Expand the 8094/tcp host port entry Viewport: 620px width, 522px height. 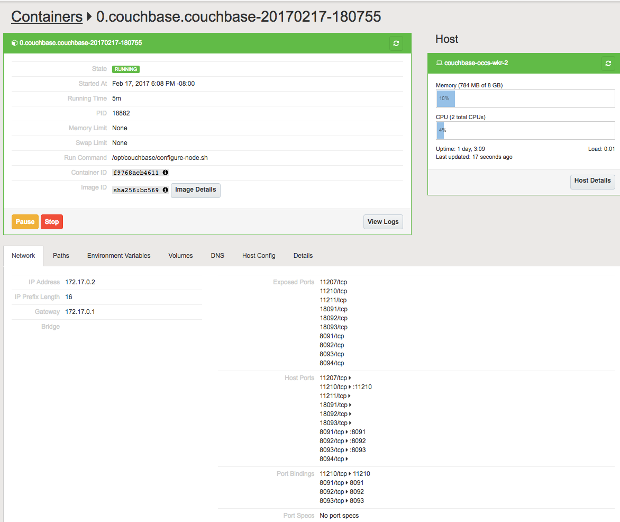[x=348, y=458]
